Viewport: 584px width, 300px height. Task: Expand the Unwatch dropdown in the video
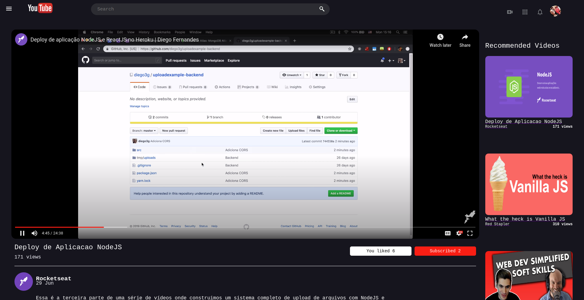(292, 75)
